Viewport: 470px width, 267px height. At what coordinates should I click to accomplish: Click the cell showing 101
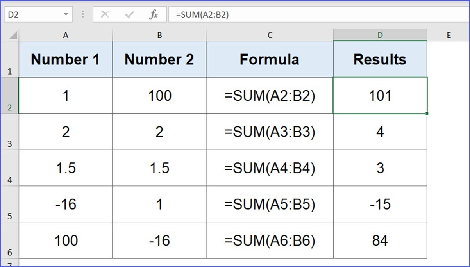tap(379, 95)
